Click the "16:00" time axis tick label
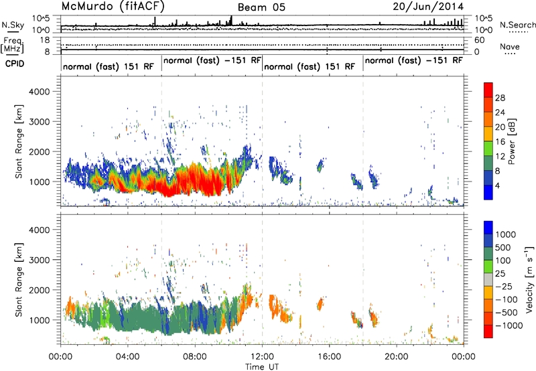Viewport: 536px width, 371px height. 329,357
